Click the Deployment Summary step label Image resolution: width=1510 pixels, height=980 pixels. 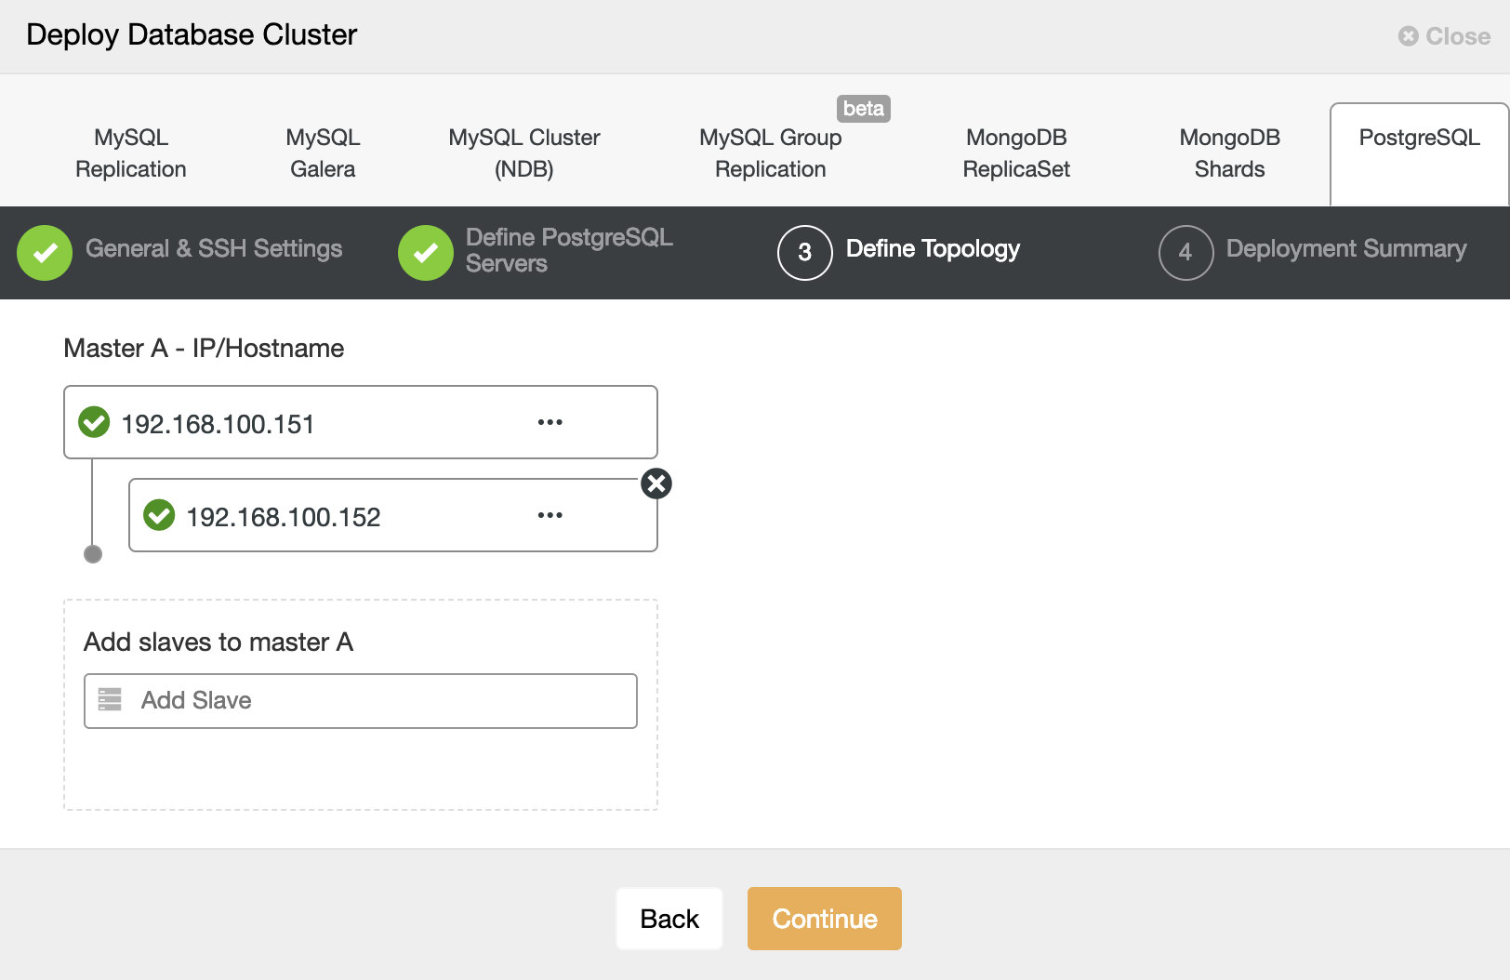tap(1346, 249)
